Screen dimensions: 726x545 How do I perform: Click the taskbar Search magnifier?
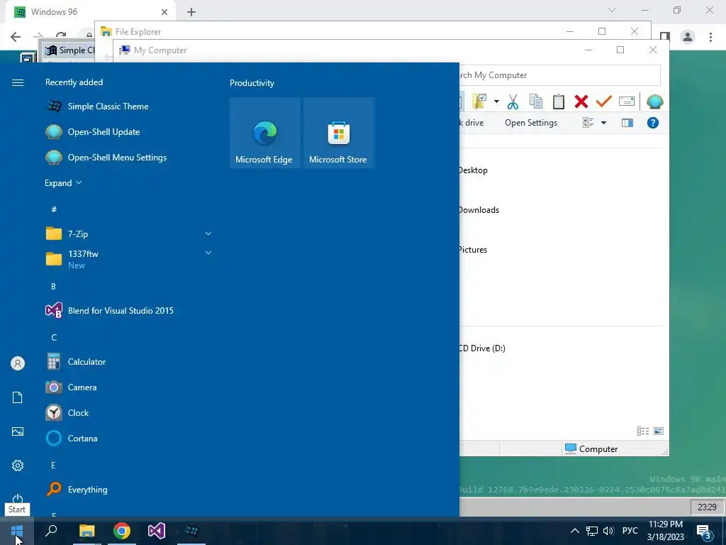(51, 531)
